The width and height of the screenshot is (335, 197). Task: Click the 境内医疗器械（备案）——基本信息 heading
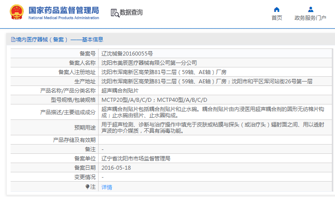(x=60, y=39)
